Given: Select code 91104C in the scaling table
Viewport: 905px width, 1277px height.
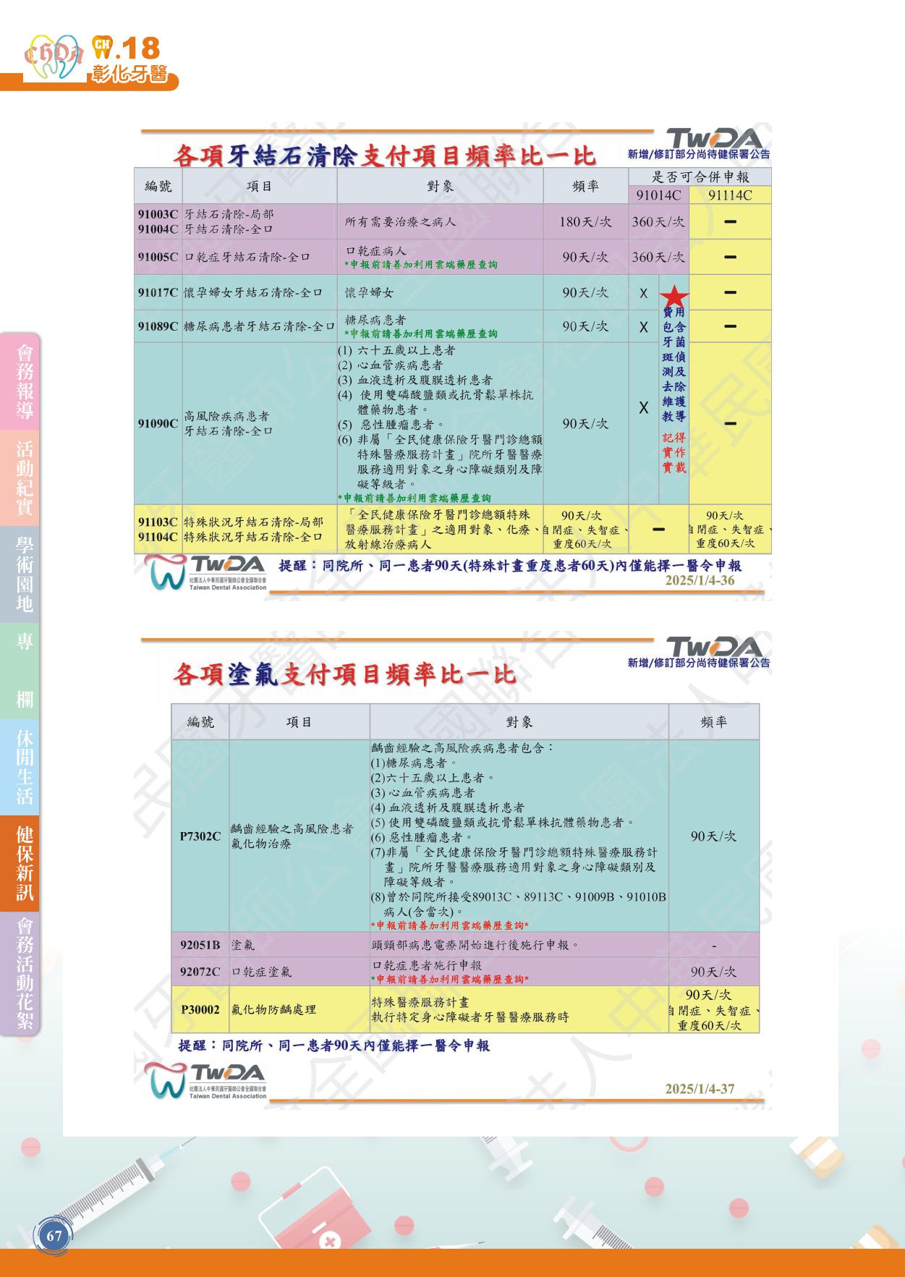Looking at the screenshot, I should click(158, 537).
